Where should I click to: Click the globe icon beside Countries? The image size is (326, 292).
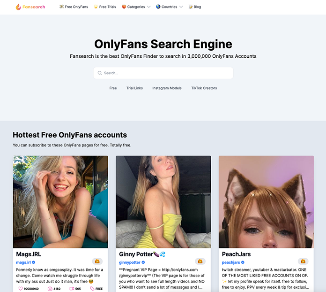point(158,7)
